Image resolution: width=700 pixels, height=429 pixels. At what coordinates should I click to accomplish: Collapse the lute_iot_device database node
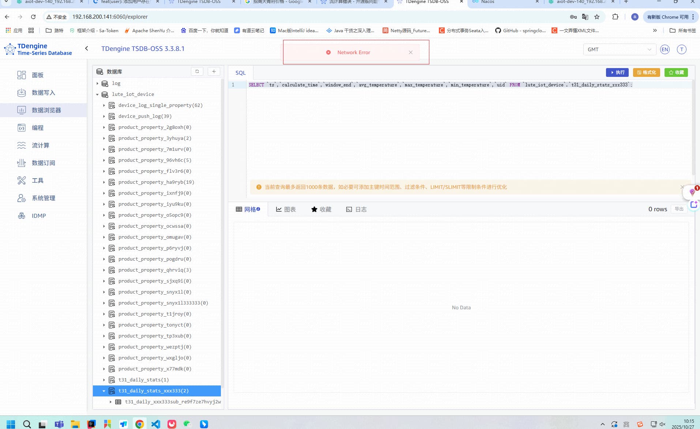point(98,94)
